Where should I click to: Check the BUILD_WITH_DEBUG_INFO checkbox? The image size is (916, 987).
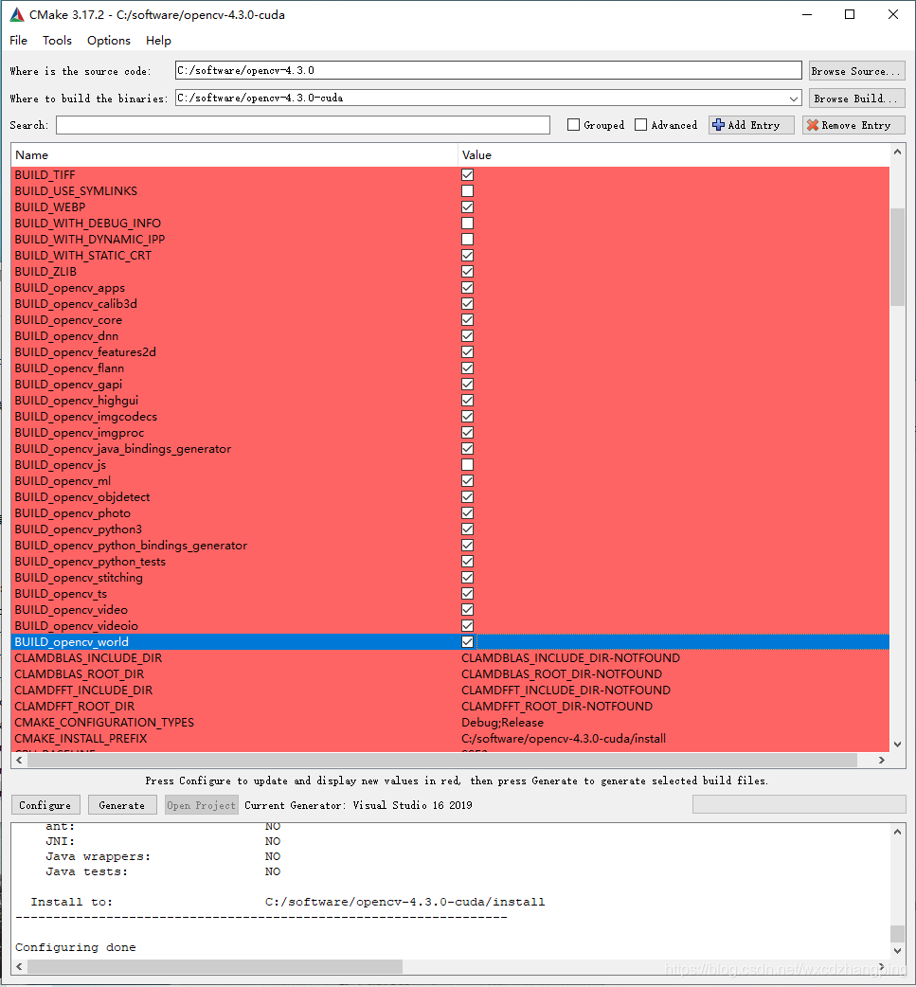(x=467, y=223)
